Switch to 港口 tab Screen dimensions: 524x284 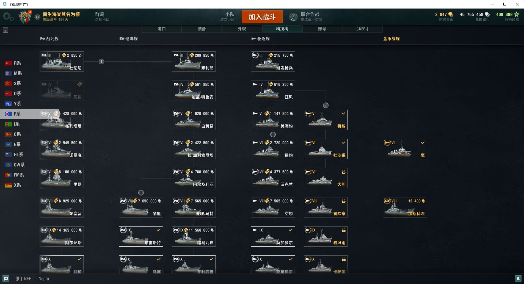162,29
